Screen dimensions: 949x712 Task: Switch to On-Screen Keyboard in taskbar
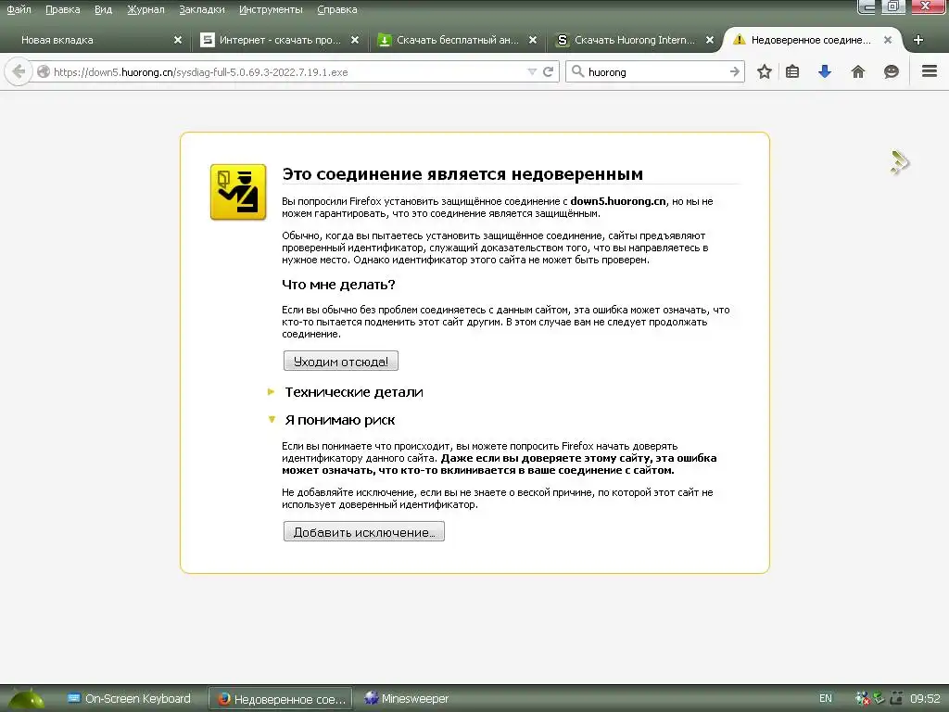point(130,699)
